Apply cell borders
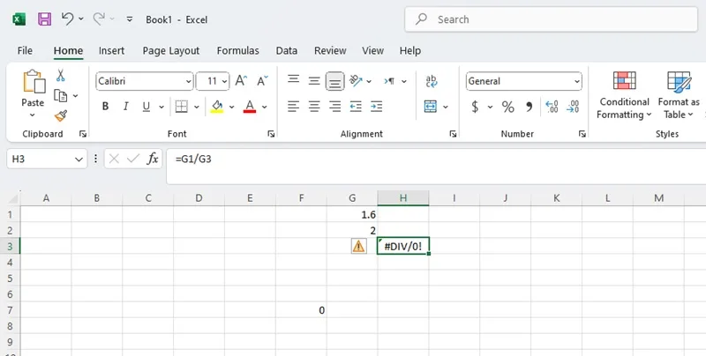The height and width of the screenshot is (356, 706). [182, 107]
